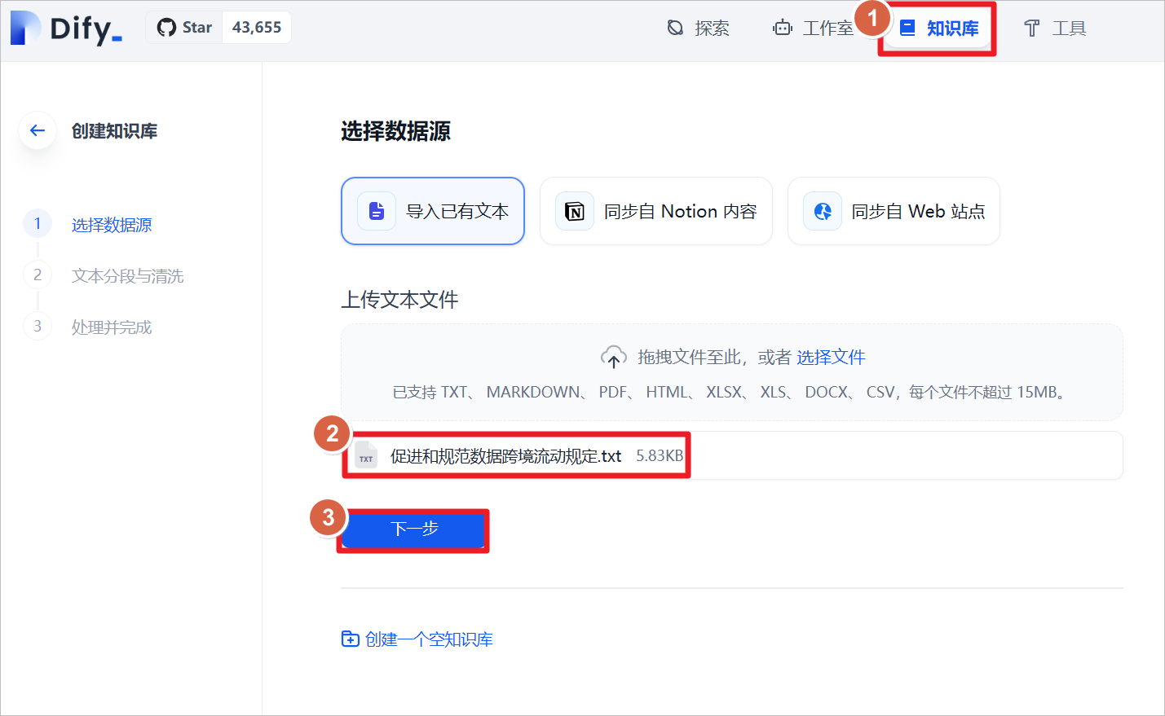Click the 探索 compass icon
This screenshot has width=1165, height=716.
(675, 28)
